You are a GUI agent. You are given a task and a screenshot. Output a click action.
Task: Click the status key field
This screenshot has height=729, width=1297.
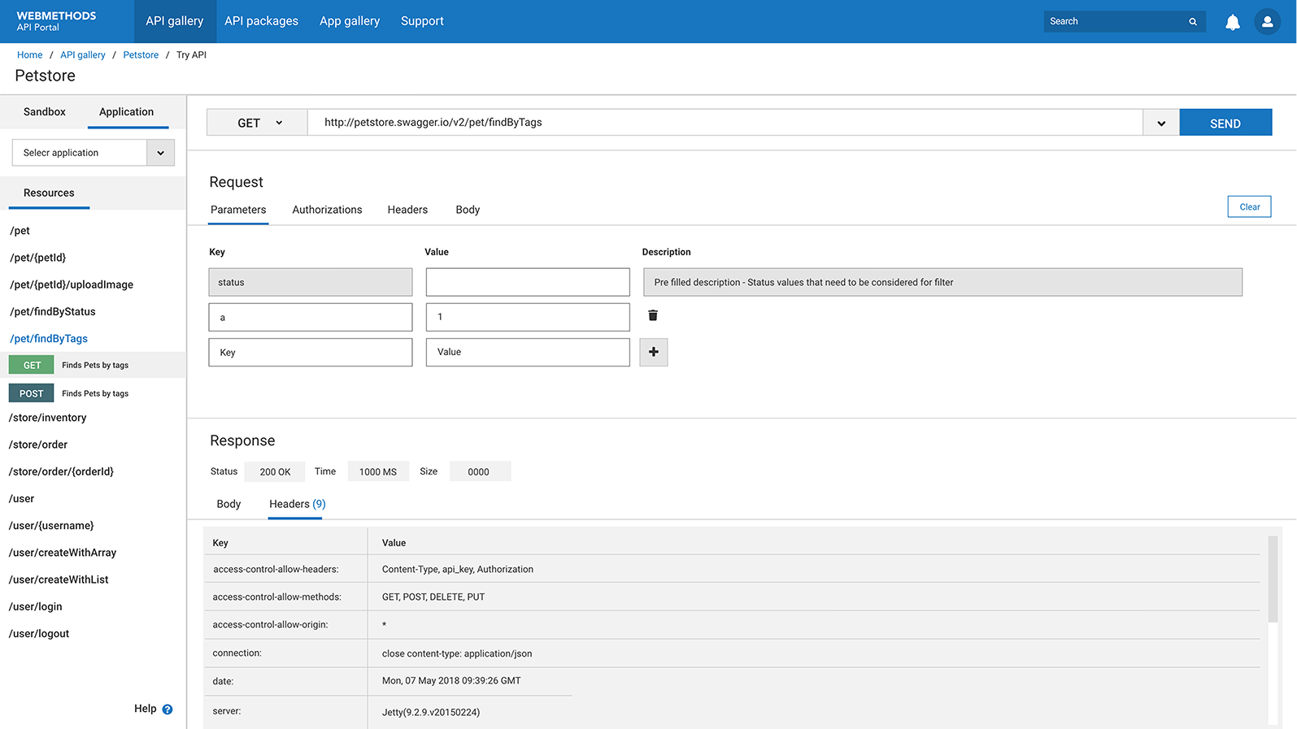click(x=311, y=282)
